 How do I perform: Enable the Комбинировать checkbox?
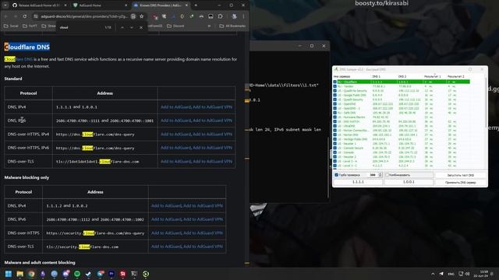[388, 175]
